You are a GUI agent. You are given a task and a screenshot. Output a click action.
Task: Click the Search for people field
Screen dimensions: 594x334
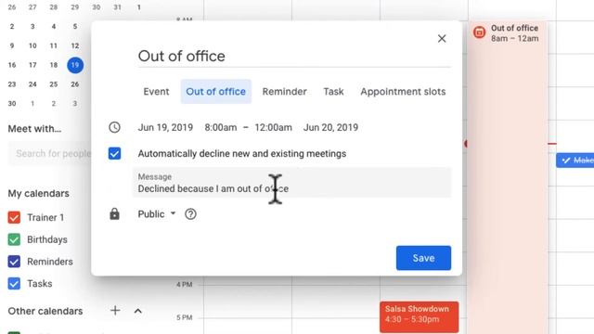point(49,153)
